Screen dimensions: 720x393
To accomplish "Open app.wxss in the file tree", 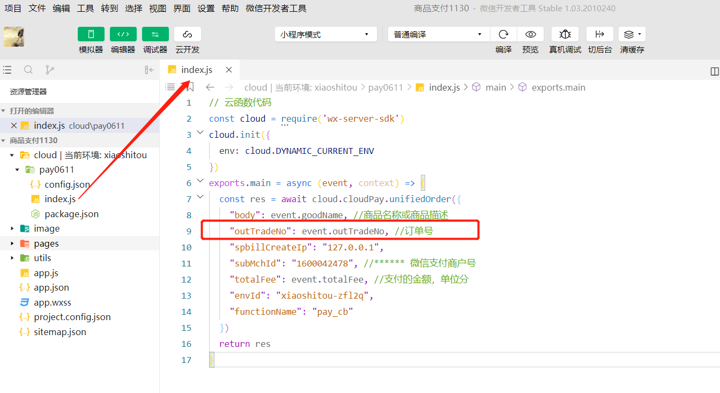I will [53, 302].
